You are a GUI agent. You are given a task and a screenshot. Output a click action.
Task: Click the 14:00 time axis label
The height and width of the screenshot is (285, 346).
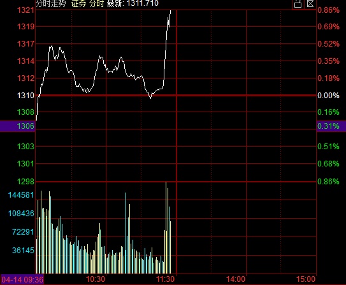coord(236,279)
